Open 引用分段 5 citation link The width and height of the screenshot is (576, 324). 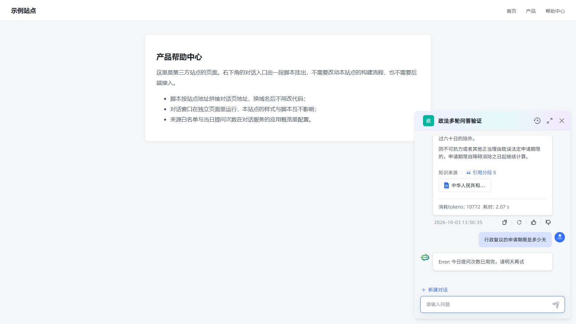tap(481, 173)
